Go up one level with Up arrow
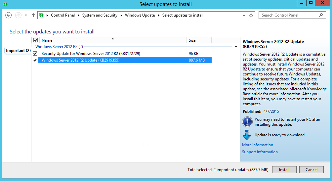This screenshot has width=332, height=181. pyautogui.click(x=33, y=15)
